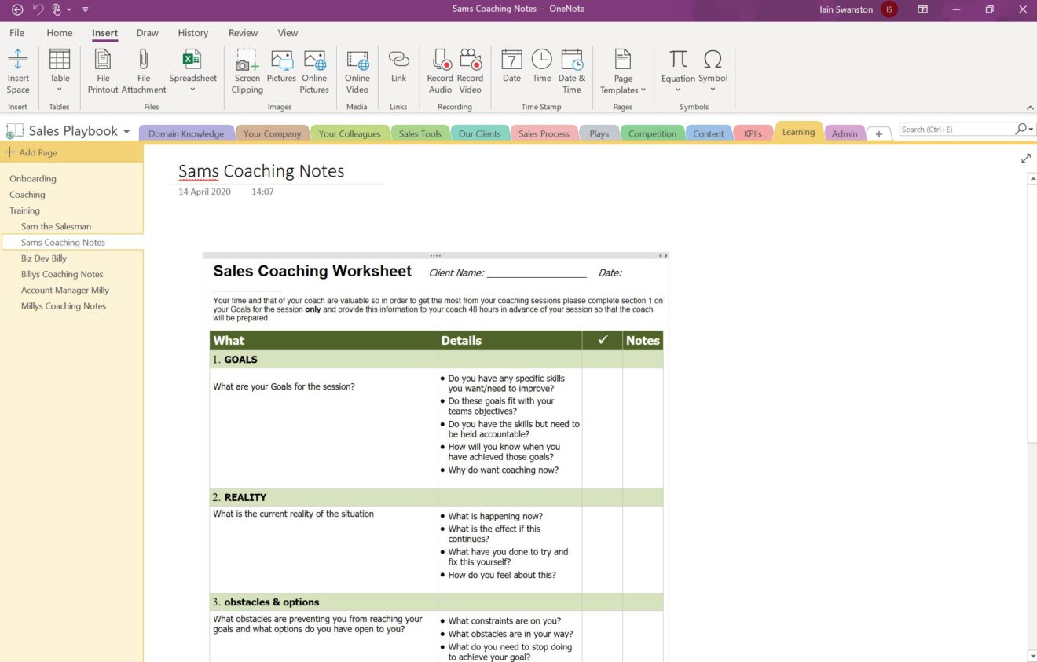
Task: Open the Coaching page
Action: 27,195
